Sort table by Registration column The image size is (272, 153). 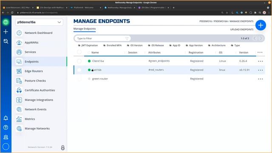tap(196, 52)
